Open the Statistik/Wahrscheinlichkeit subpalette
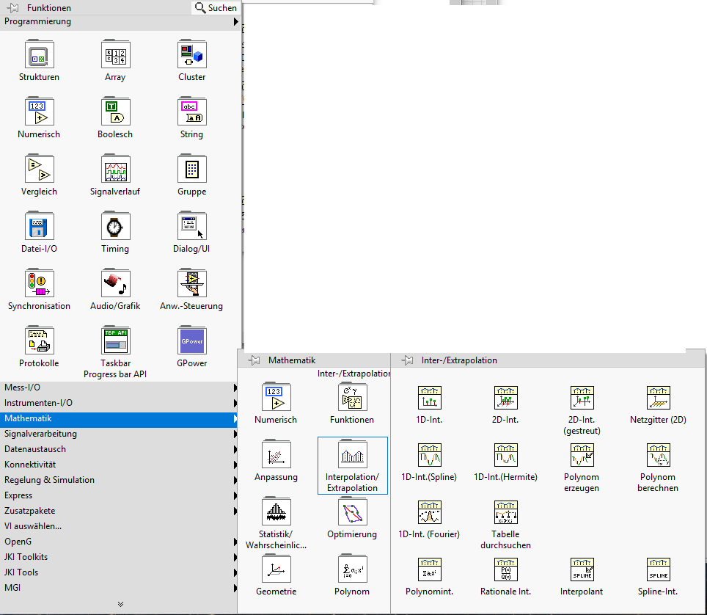The image size is (707, 615). pos(276,512)
